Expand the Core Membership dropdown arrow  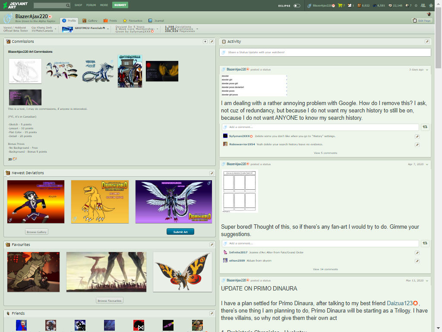[x=157, y=29]
